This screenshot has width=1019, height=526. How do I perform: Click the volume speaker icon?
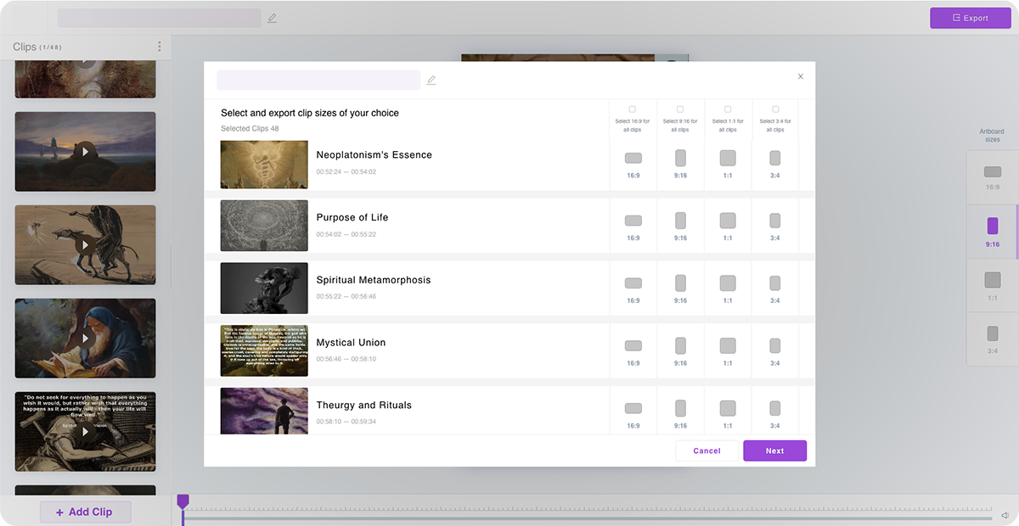tap(1005, 515)
